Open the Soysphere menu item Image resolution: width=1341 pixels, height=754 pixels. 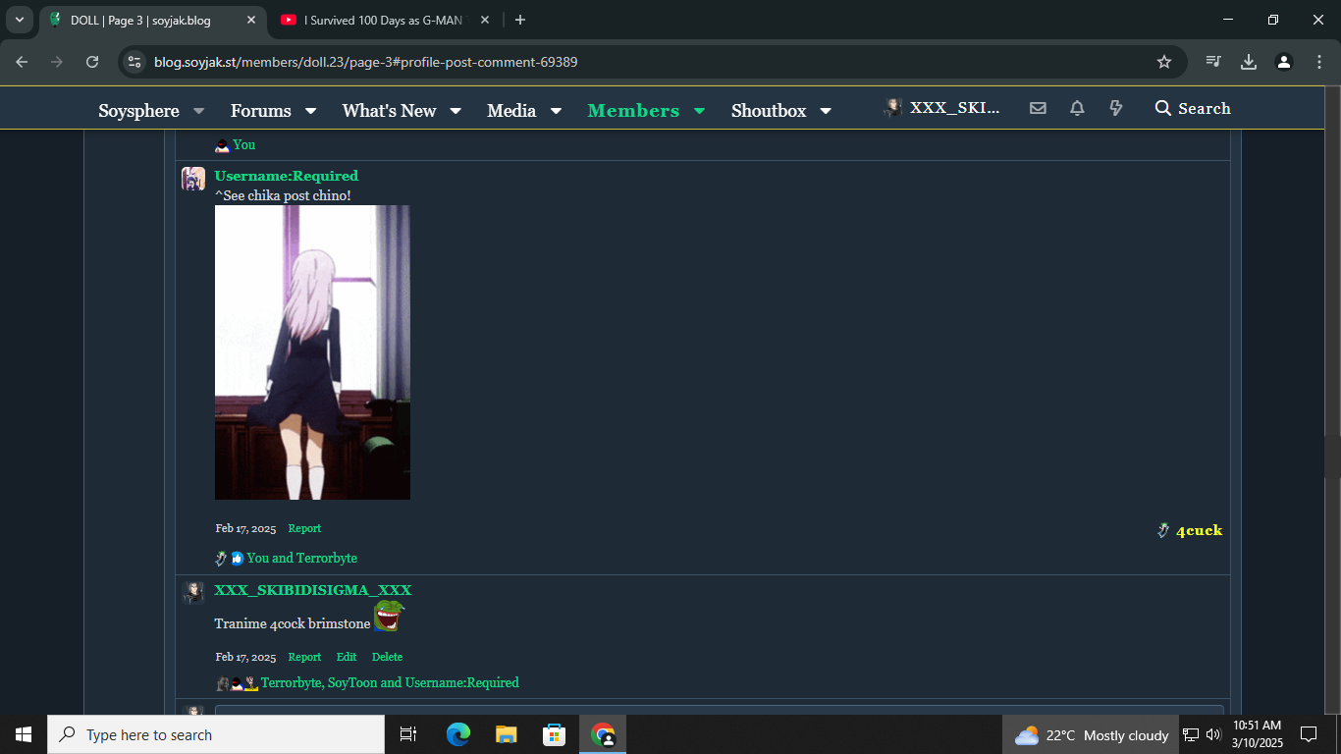[138, 111]
